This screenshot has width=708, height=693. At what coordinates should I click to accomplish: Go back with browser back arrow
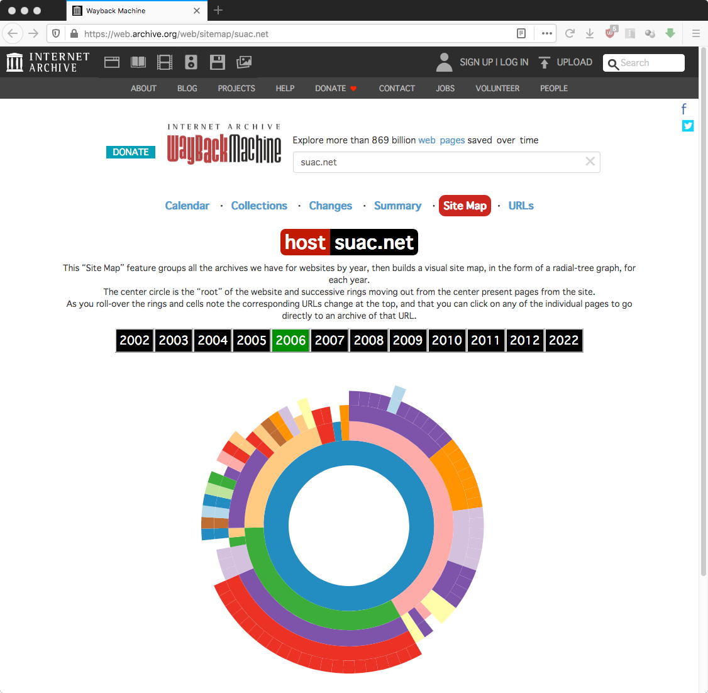point(13,33)
